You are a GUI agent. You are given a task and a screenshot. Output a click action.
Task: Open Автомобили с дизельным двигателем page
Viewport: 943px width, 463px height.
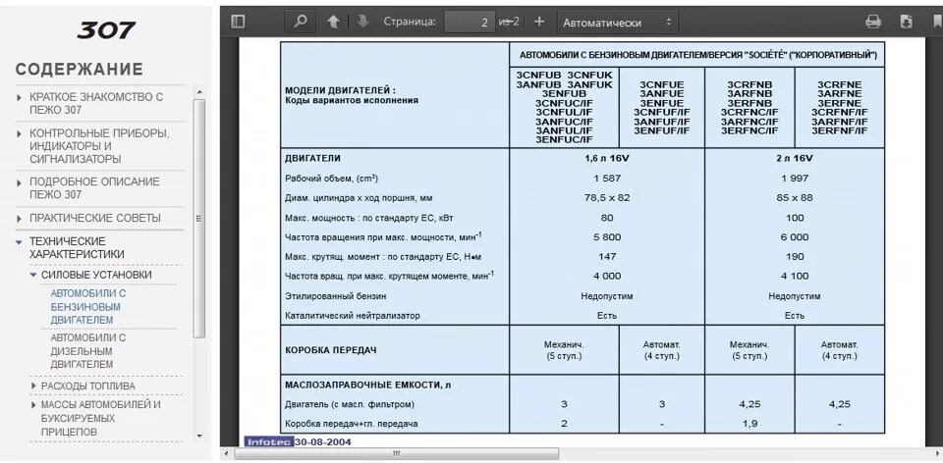[x=88, y=351]
